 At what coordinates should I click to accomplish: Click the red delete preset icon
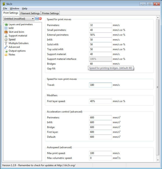(x=40, y=19)
